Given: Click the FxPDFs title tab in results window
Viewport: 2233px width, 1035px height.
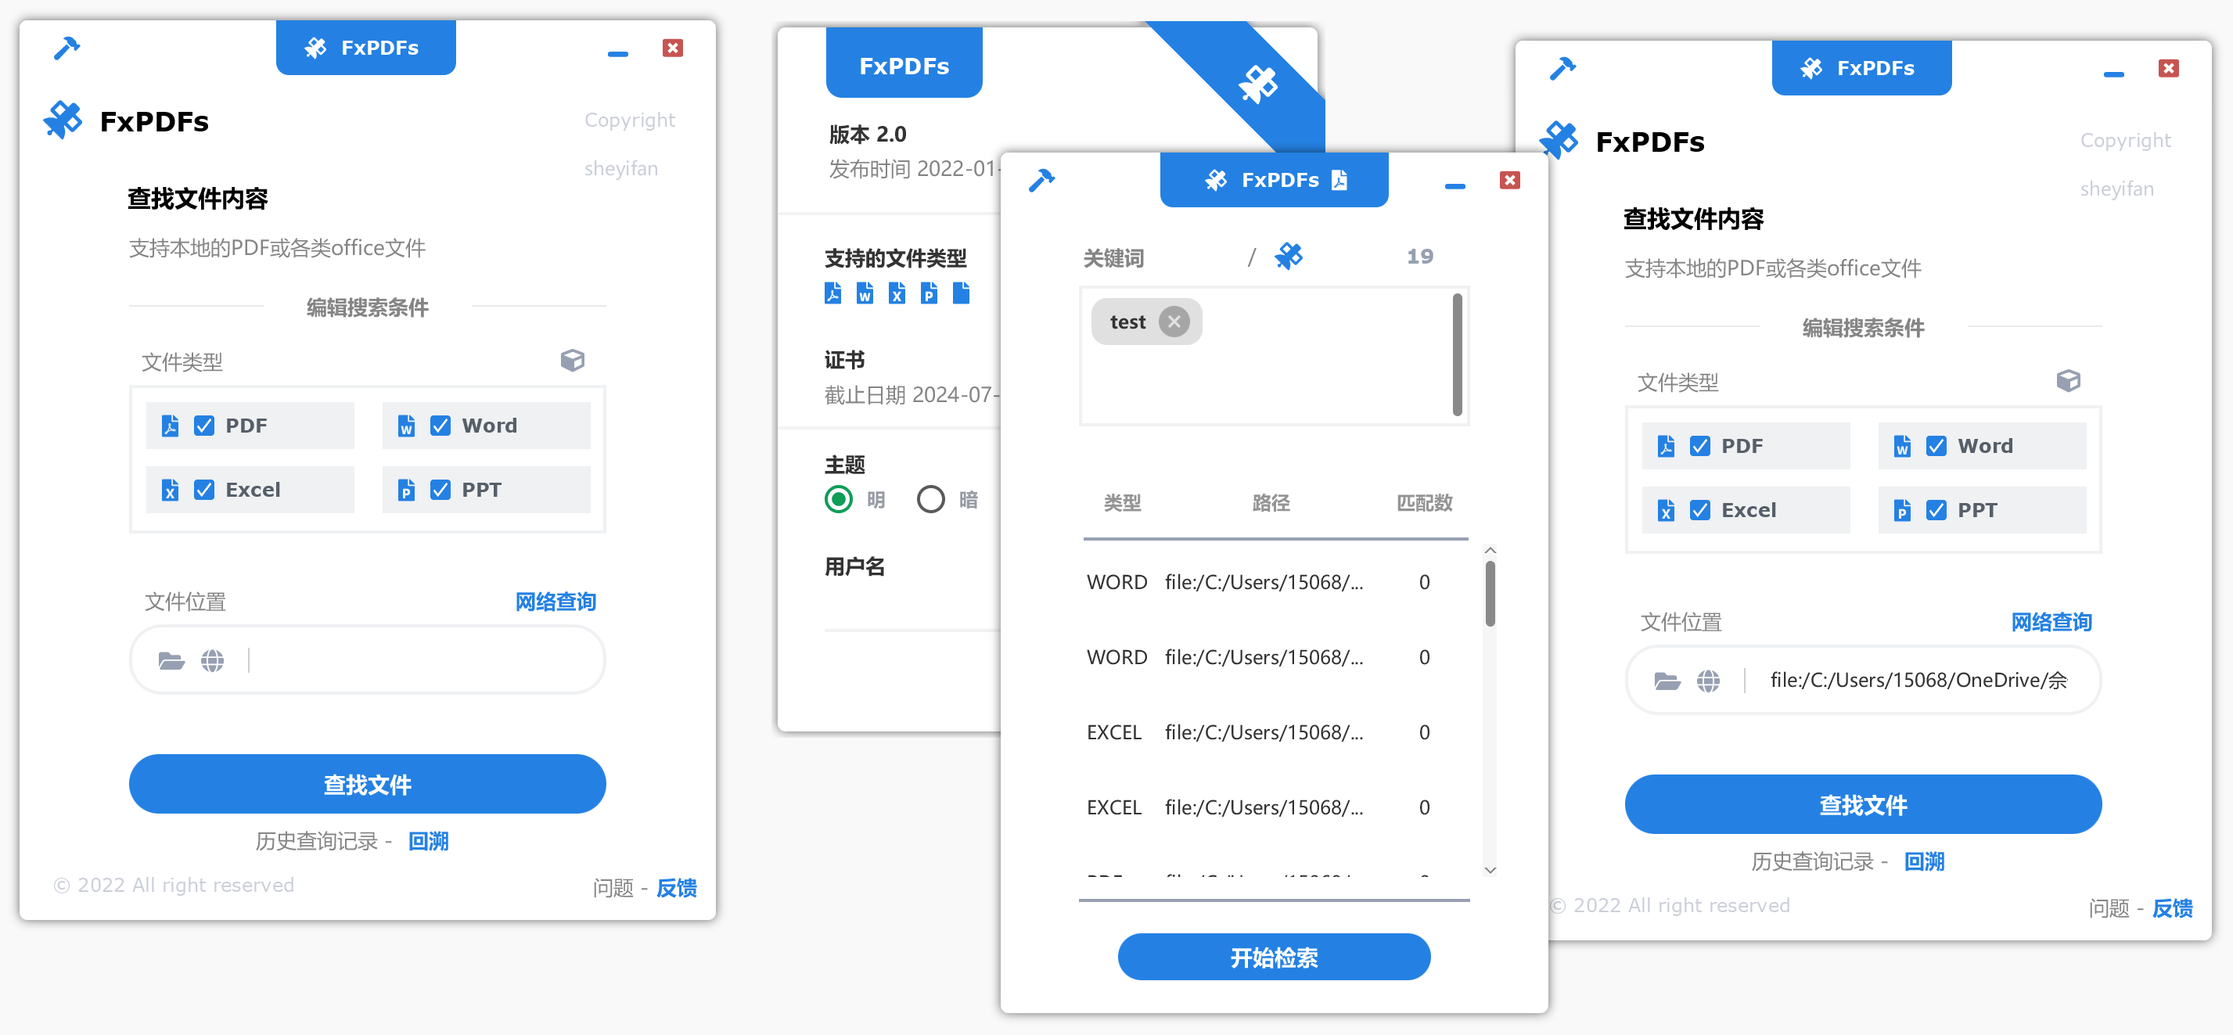Looking at the screenshot, I should [1274, 179].
